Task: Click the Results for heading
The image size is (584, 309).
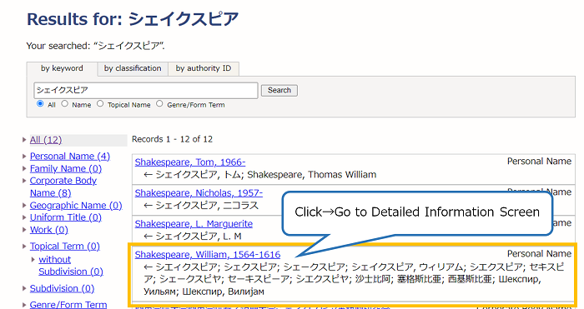Action: pyautogui.click(x=133, y=19)
